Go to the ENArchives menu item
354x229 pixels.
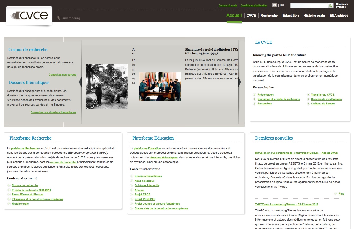tap(339, 16)
